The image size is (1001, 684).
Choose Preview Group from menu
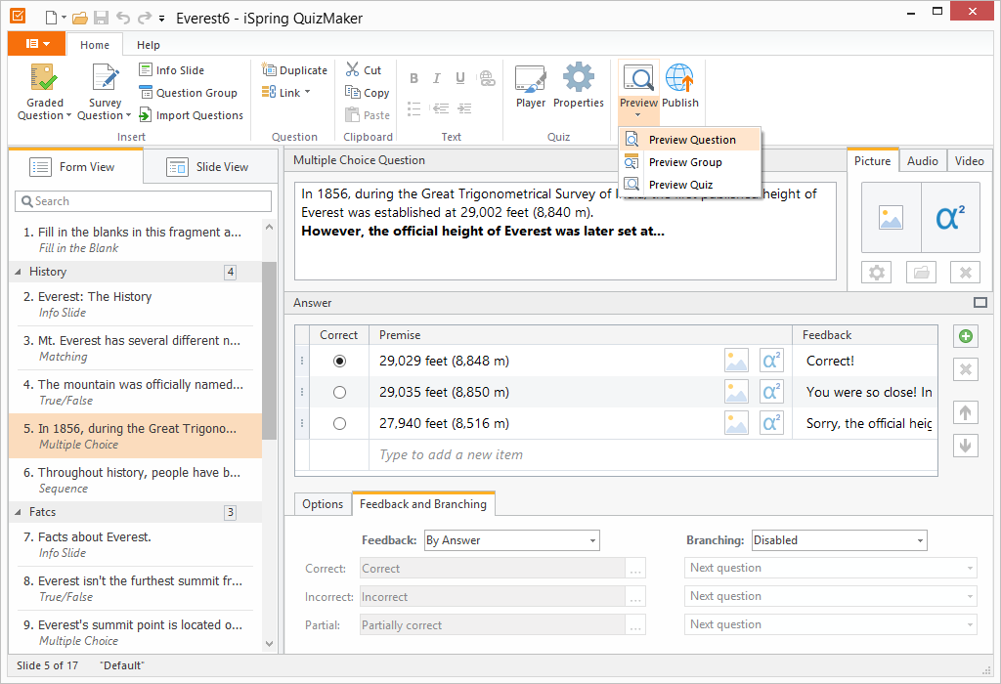(x=690, y=162)
